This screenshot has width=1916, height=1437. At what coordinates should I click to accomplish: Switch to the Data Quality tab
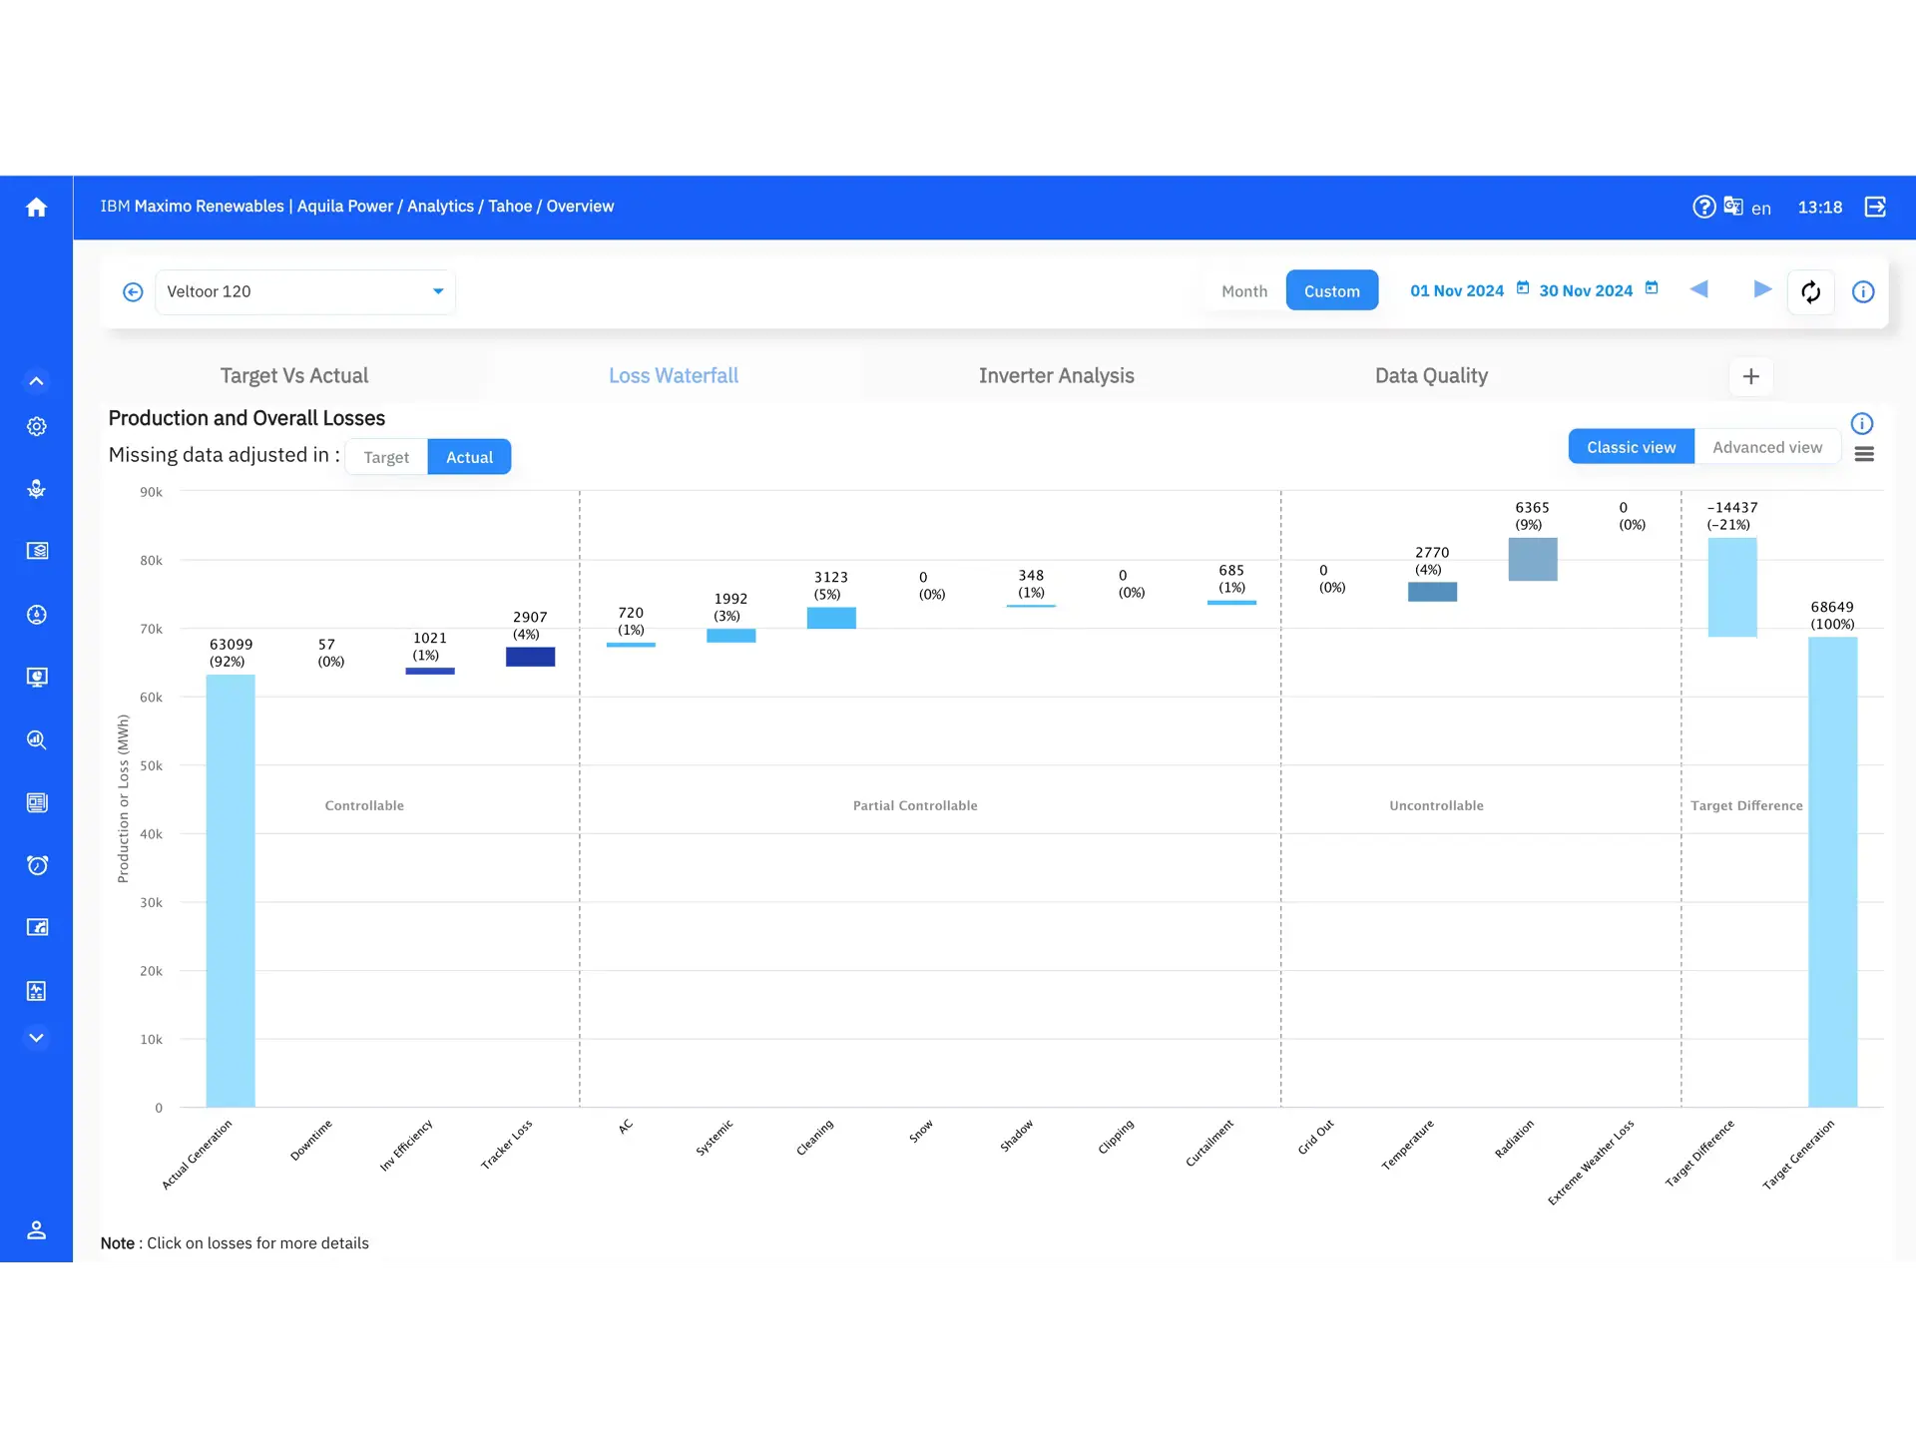1430,375
